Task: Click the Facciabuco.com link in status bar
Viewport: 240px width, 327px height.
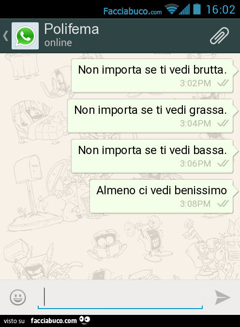Action: click(x=133, y=11)
